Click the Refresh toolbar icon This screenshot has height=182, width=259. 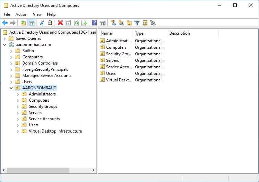(x=76, y=23)
